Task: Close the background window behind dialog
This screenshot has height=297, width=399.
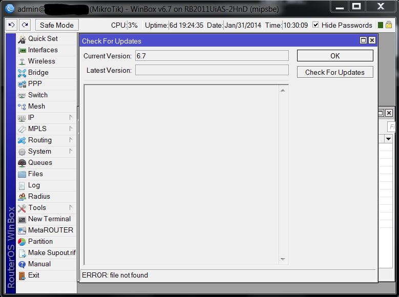Action: click(389, 113)
